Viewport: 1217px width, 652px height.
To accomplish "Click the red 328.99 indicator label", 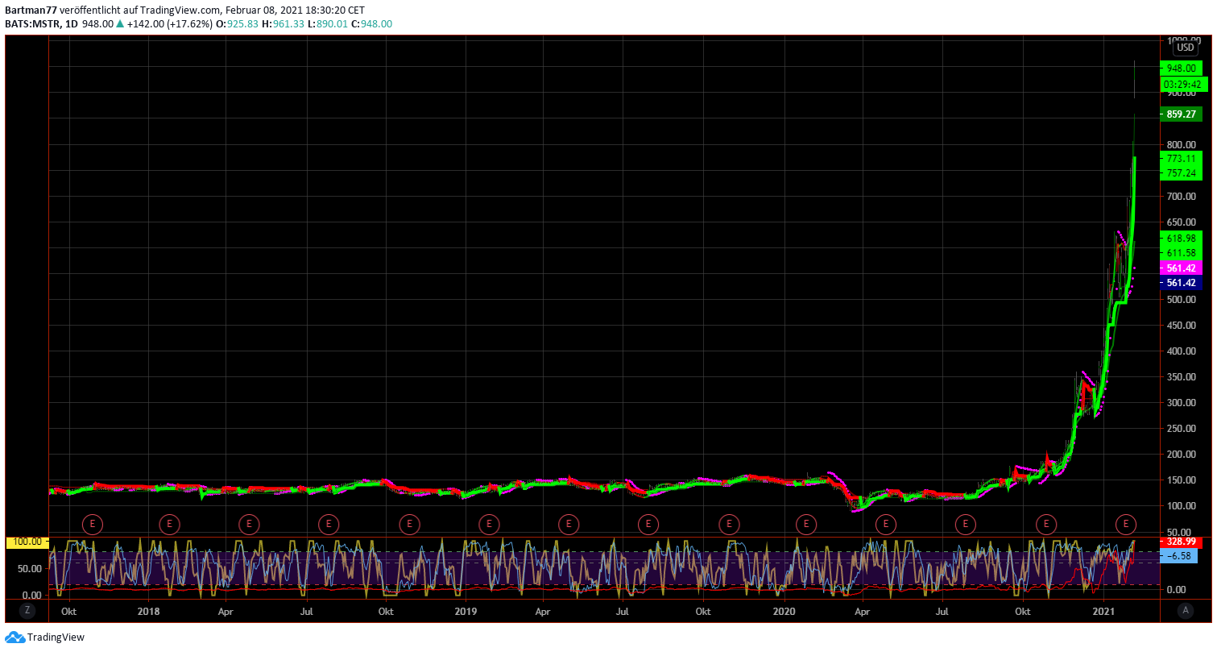I will [x=1181, y=542].
